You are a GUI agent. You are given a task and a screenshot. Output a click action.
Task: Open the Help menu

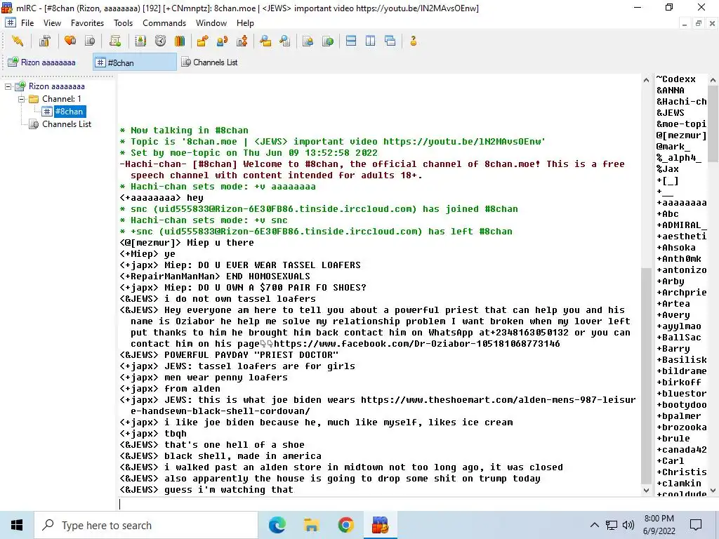(245, 23)
